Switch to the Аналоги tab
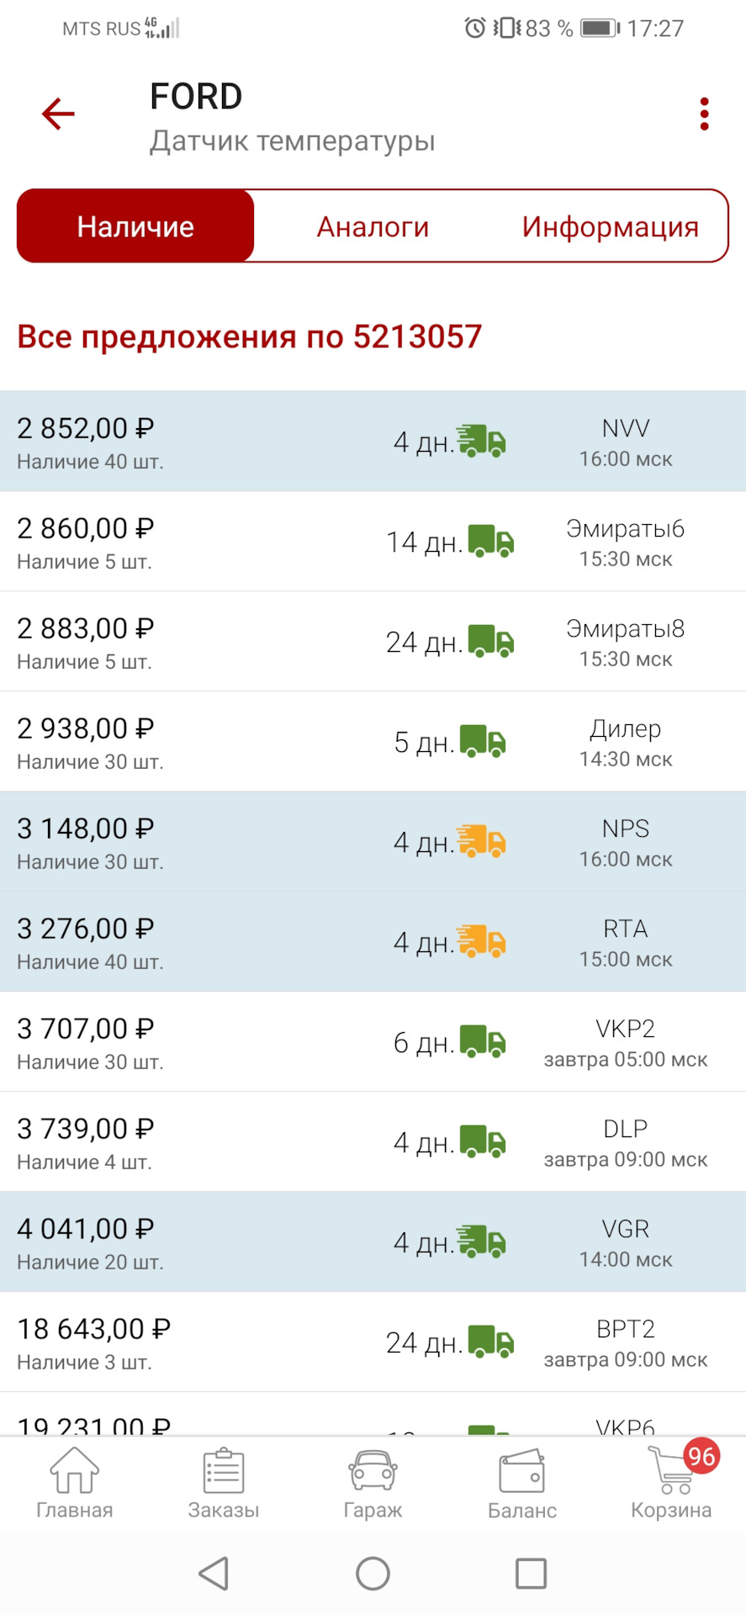 (x=373, y=227)
